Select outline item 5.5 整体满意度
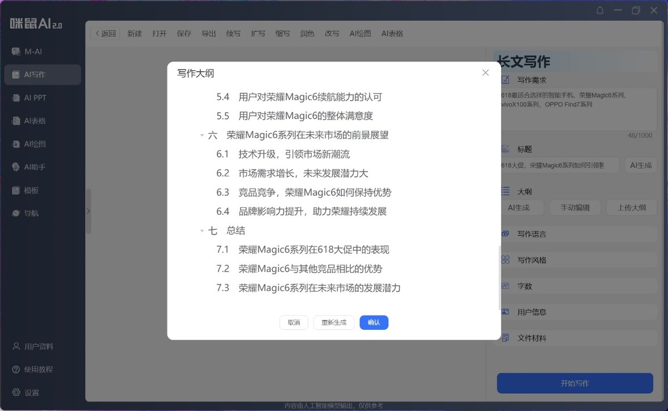 click(294, 116)
